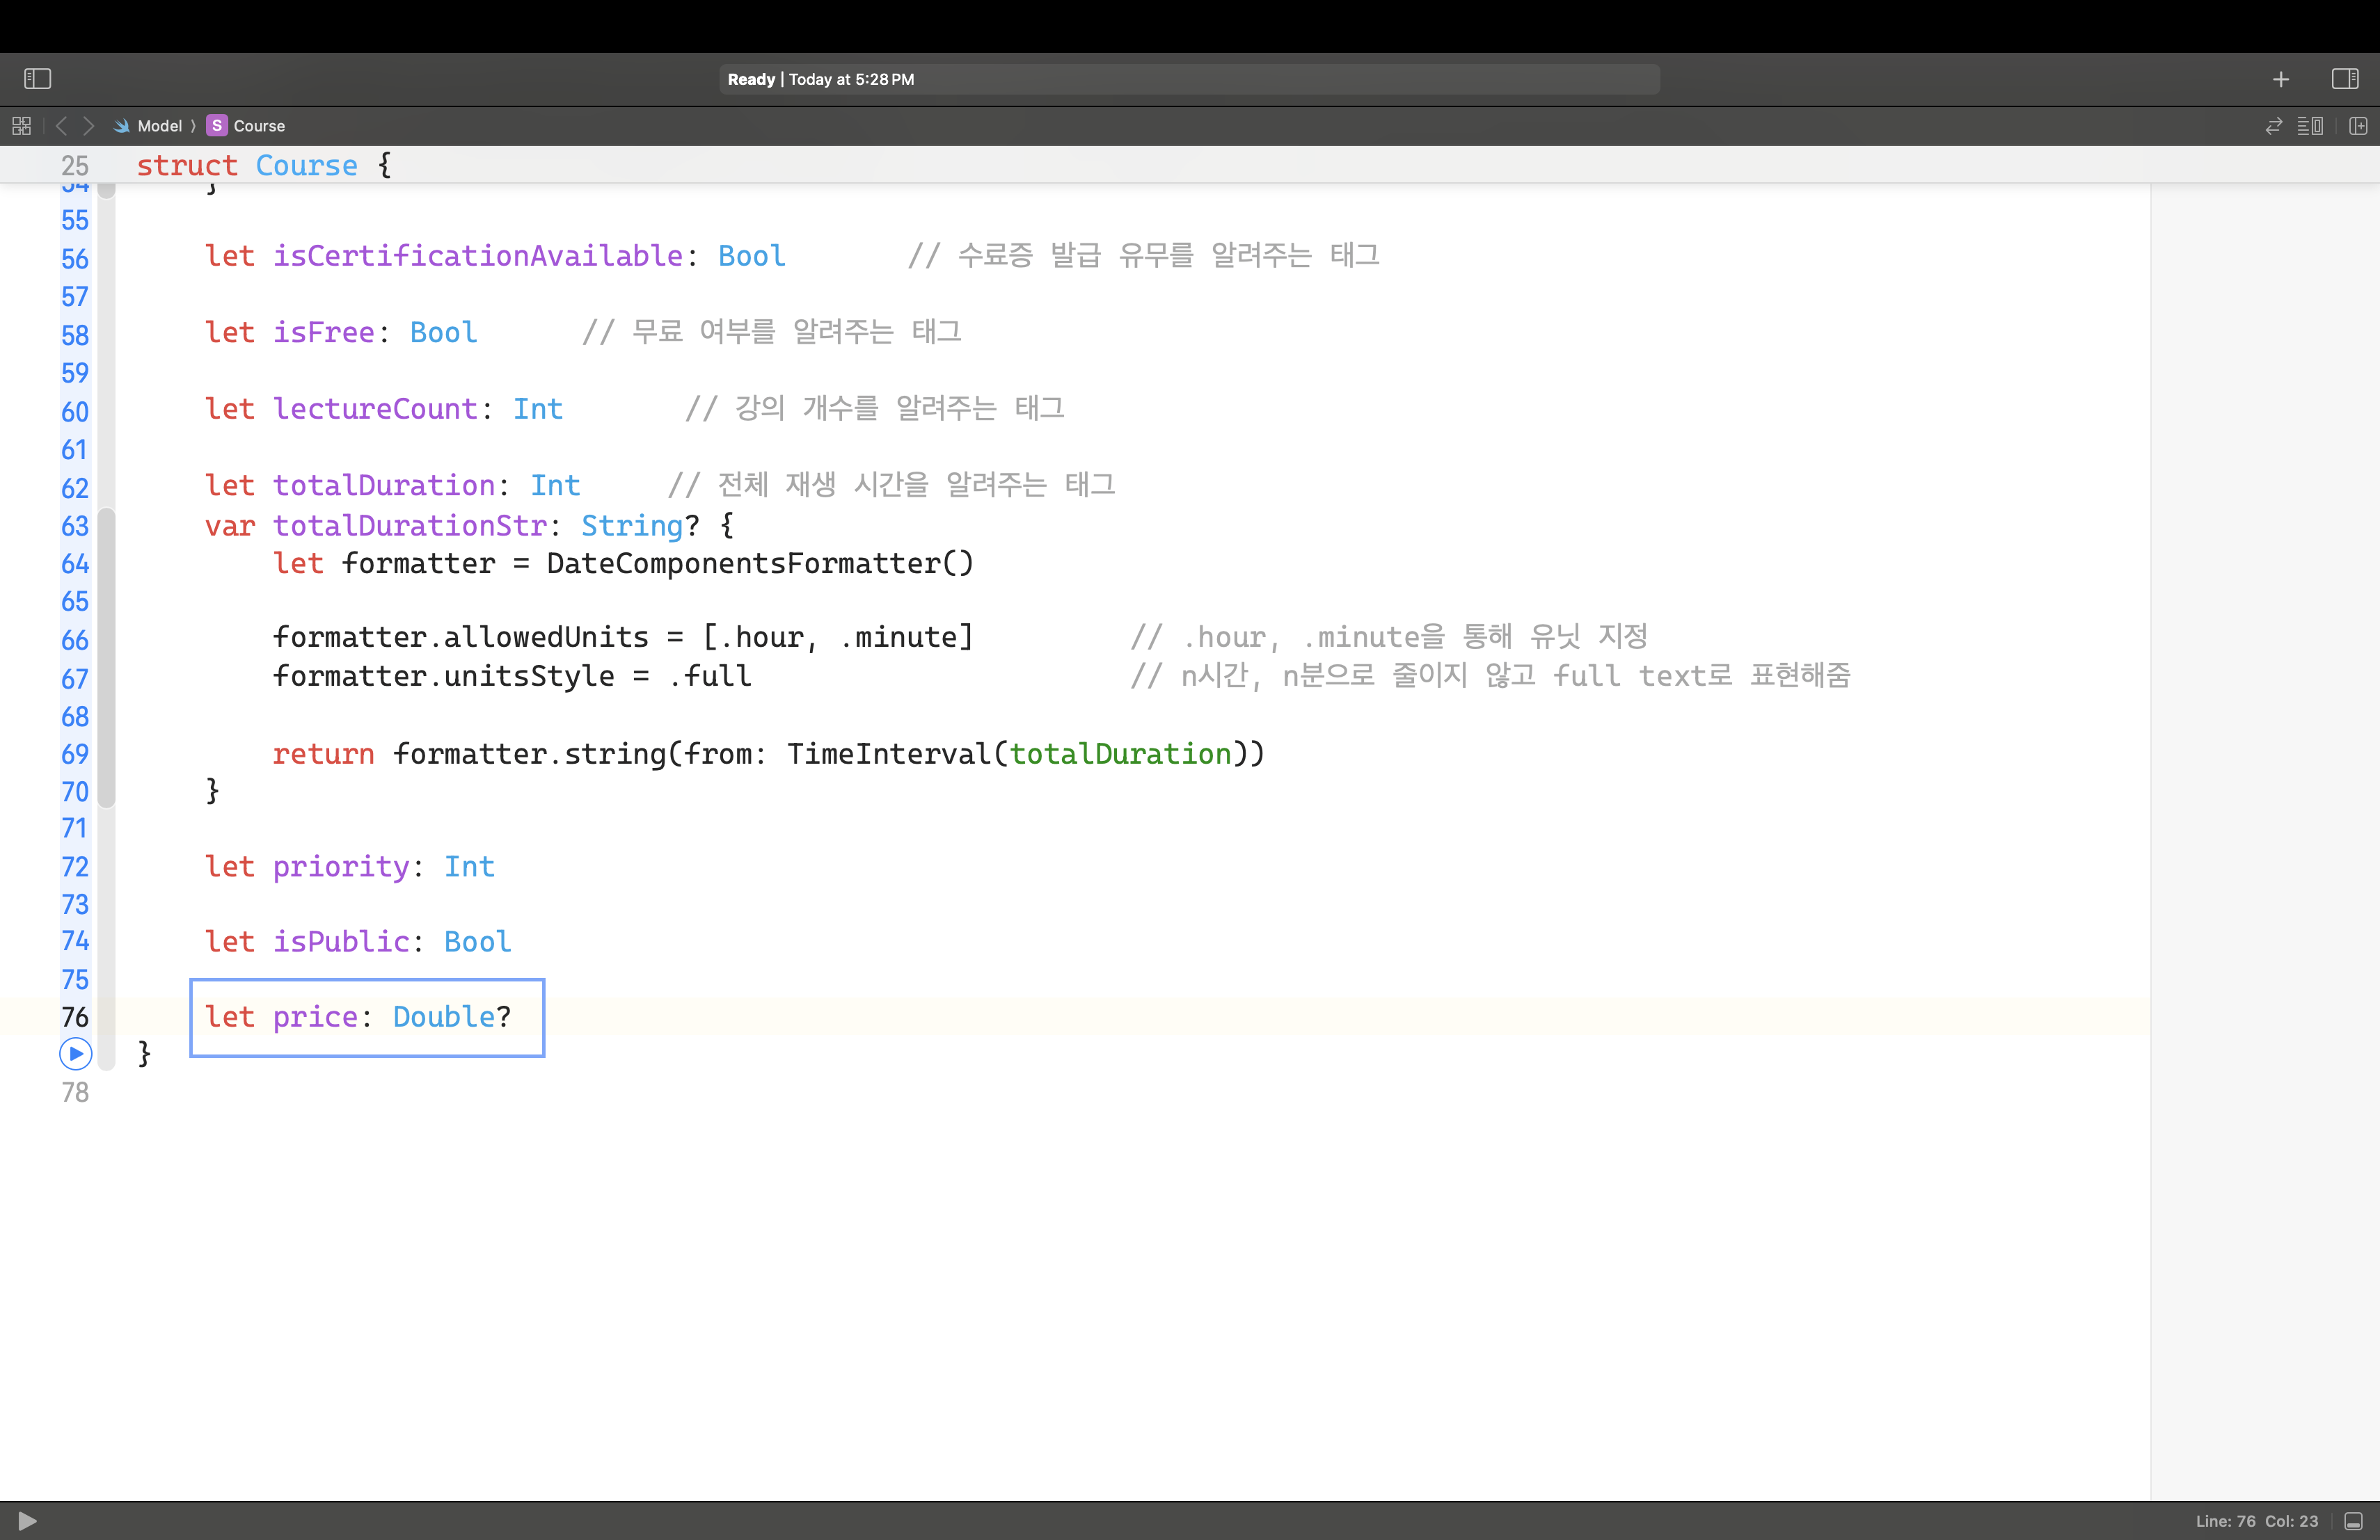The width and height of the screenshot is (2380, 1540).
Task: Open the Course breadcrumb symbol menu
Action: coord(258,126)
